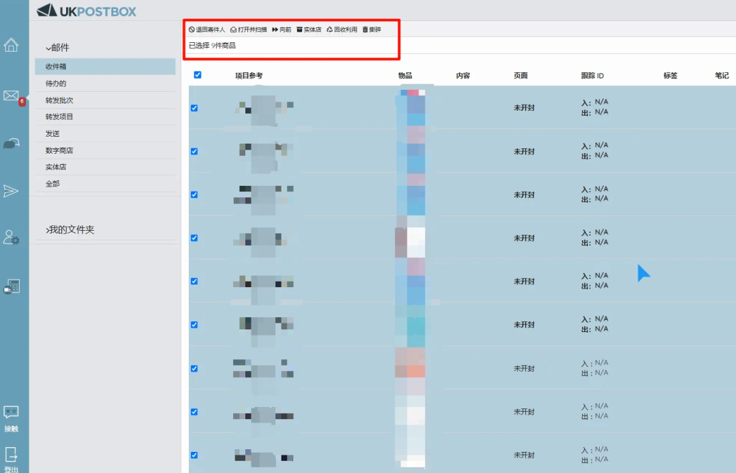Click the 登出 logout icon
The height and width of the screenshot is (473, 736).
[x=11, y=454]
